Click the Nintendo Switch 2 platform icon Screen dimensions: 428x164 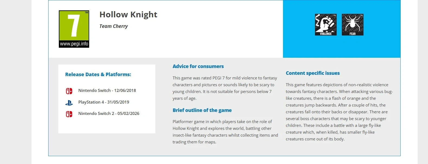pos(69,114)
